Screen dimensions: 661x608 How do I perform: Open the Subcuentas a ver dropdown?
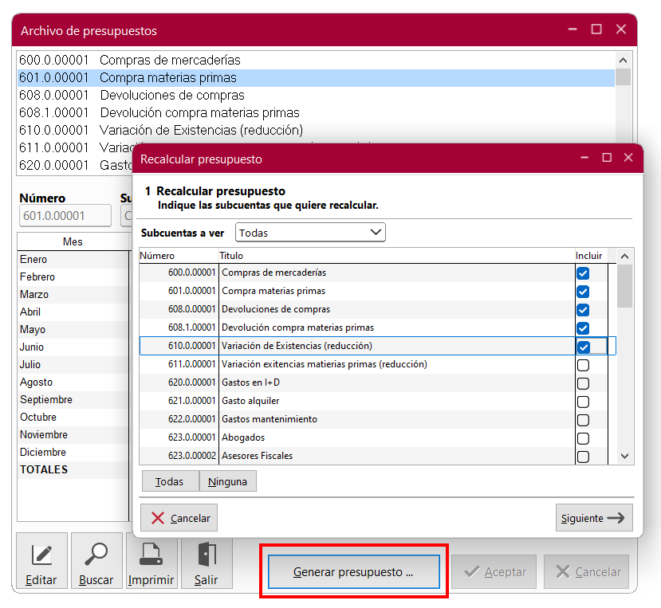point(310,233)
